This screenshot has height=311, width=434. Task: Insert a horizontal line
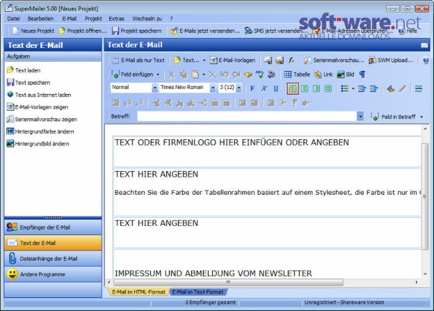click(x=418, y=89)
